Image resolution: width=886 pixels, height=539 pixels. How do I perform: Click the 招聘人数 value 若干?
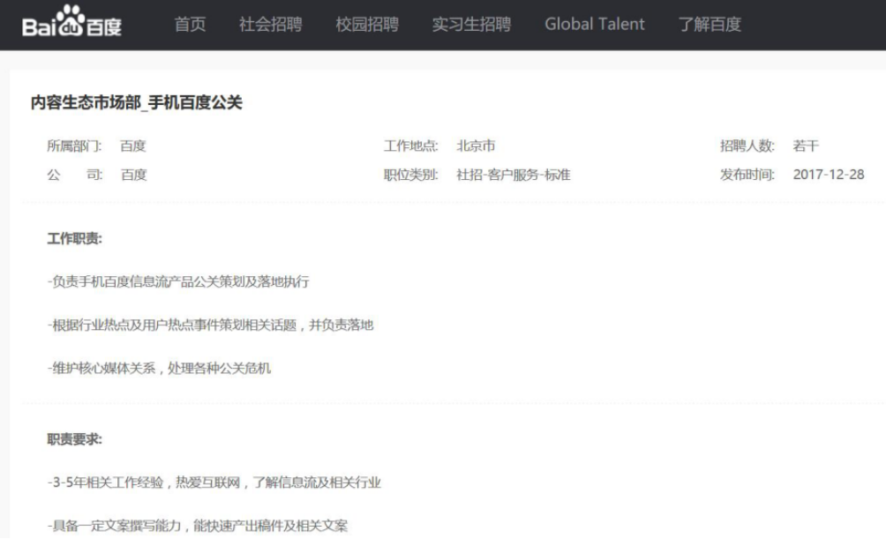click(806, 146)
